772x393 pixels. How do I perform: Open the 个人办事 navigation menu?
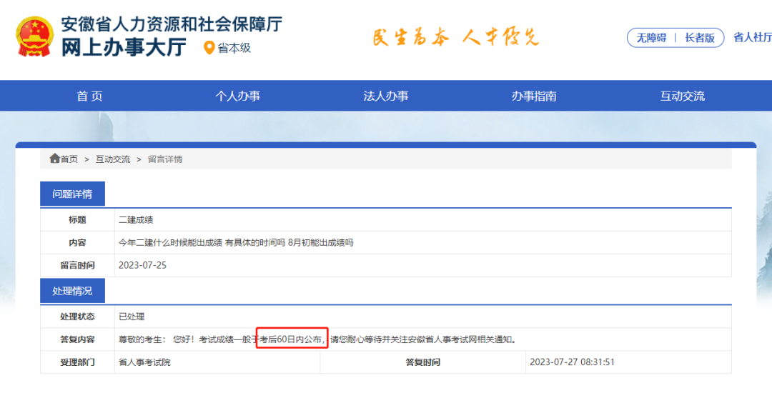[x=237, y=96]
